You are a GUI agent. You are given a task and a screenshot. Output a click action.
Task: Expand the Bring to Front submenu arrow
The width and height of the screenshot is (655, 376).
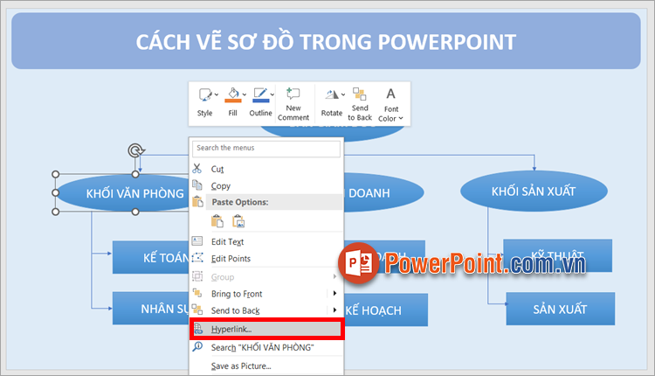334,293
